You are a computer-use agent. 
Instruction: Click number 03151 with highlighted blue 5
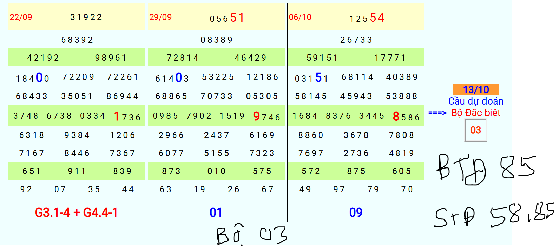coord(312,78)
